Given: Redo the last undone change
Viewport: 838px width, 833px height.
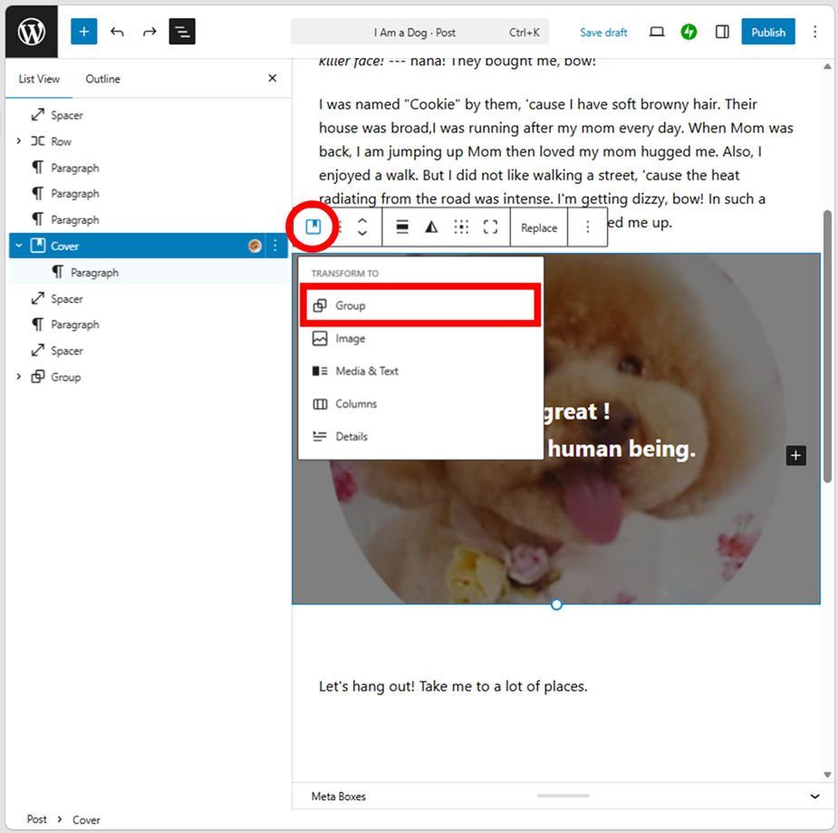Looking at the screenshot, I should point(149,32).
